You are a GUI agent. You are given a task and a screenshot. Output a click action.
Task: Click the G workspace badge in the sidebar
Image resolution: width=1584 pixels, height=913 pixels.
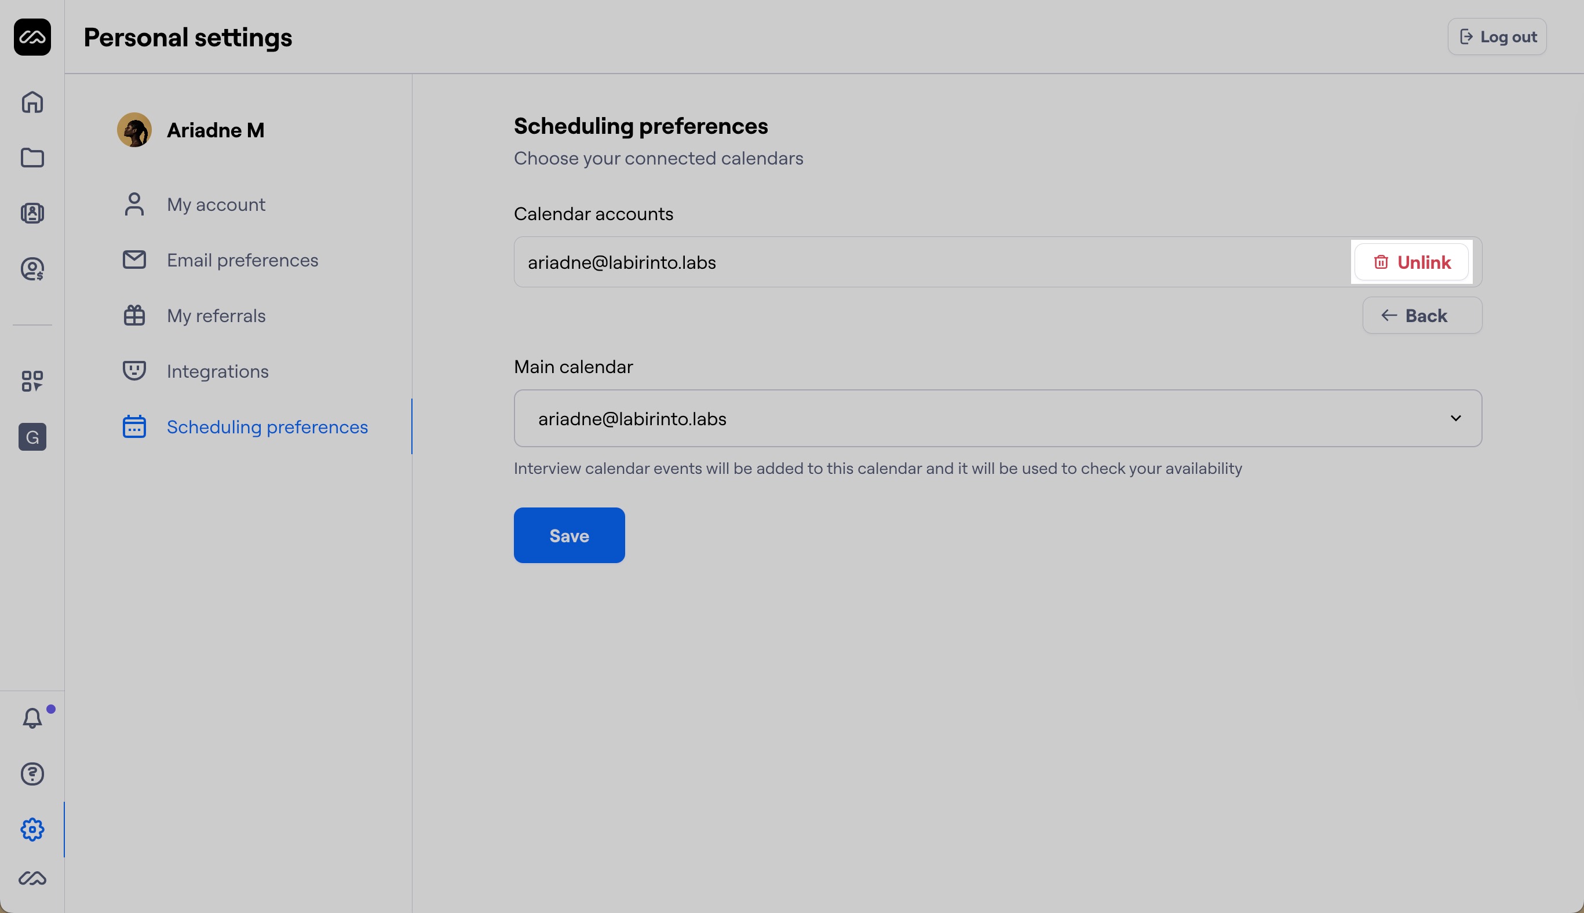32,436
